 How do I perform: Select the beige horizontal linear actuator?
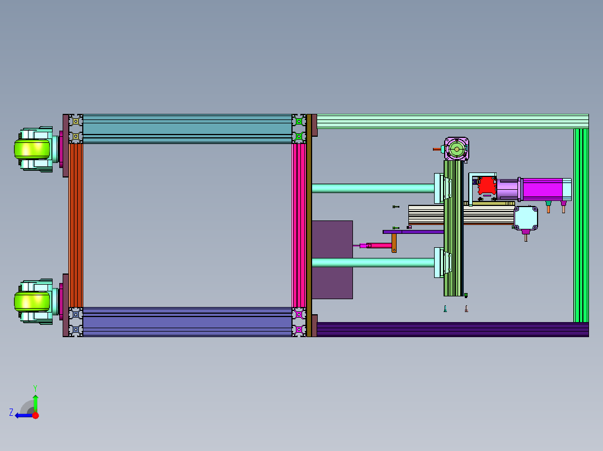[426, 215]
